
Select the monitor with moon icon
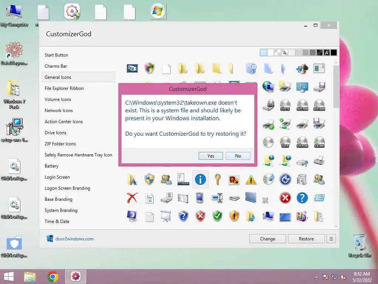tap(132, 216)
